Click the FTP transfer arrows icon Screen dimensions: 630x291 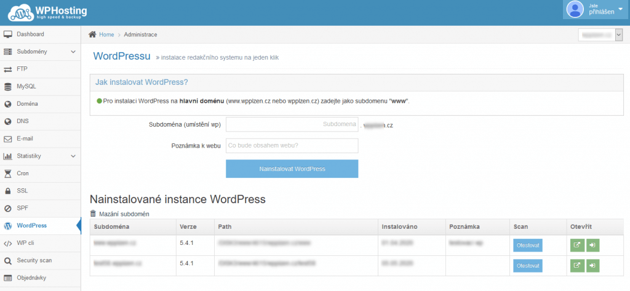(x=7, y=70)
